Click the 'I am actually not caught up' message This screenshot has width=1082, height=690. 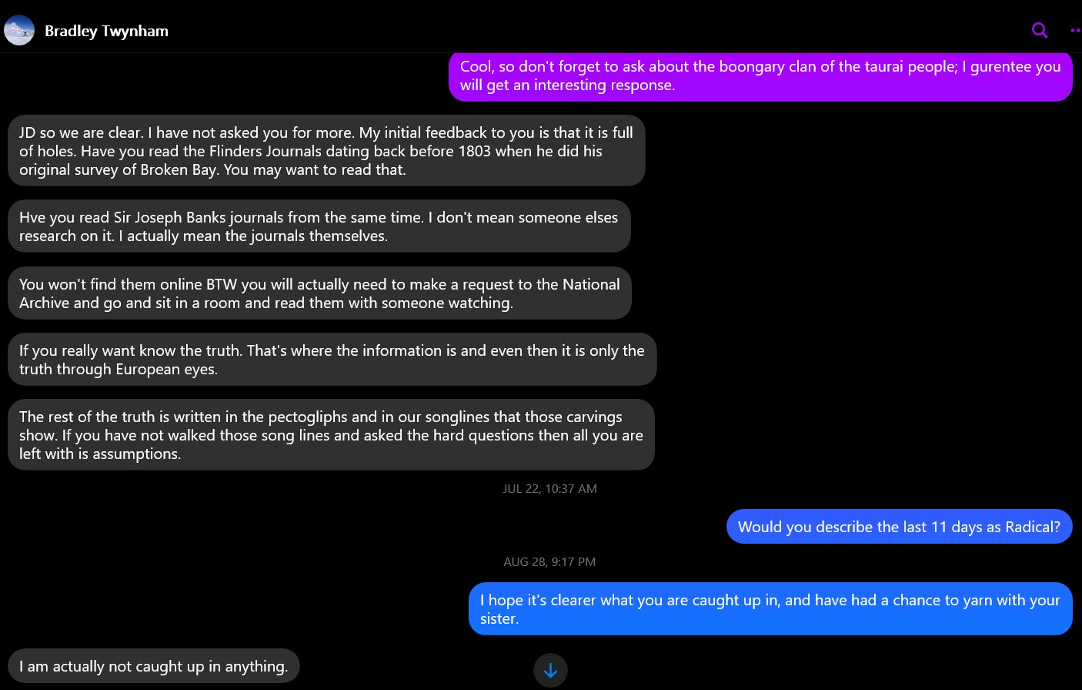(153, 666)
